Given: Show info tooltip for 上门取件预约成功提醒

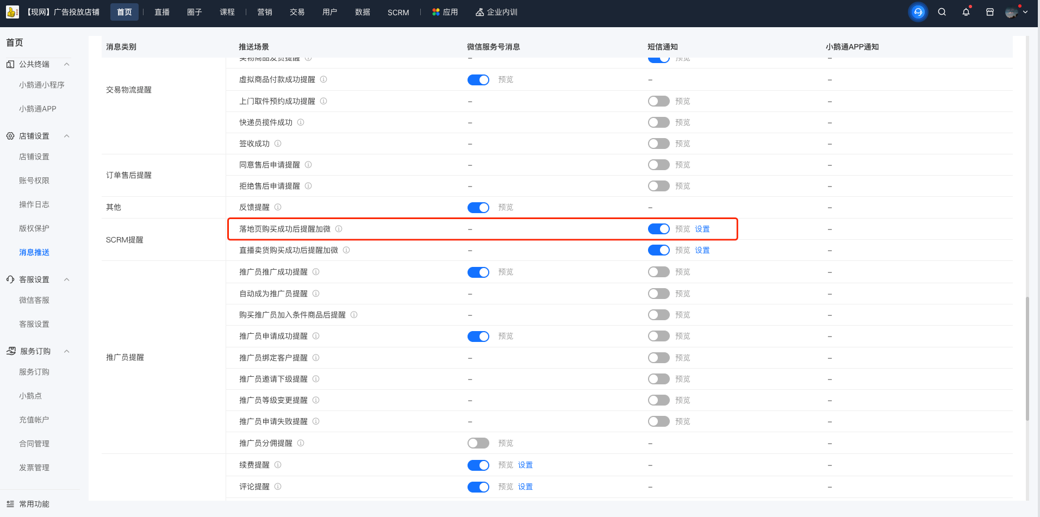Looking at the screenshot, I should click(323, 101).
